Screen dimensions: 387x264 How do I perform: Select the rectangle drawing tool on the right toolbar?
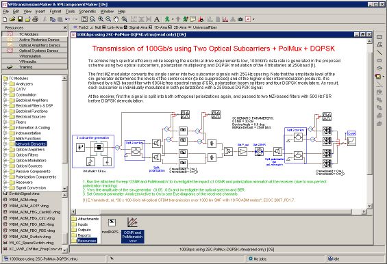[x=379, y=37]
